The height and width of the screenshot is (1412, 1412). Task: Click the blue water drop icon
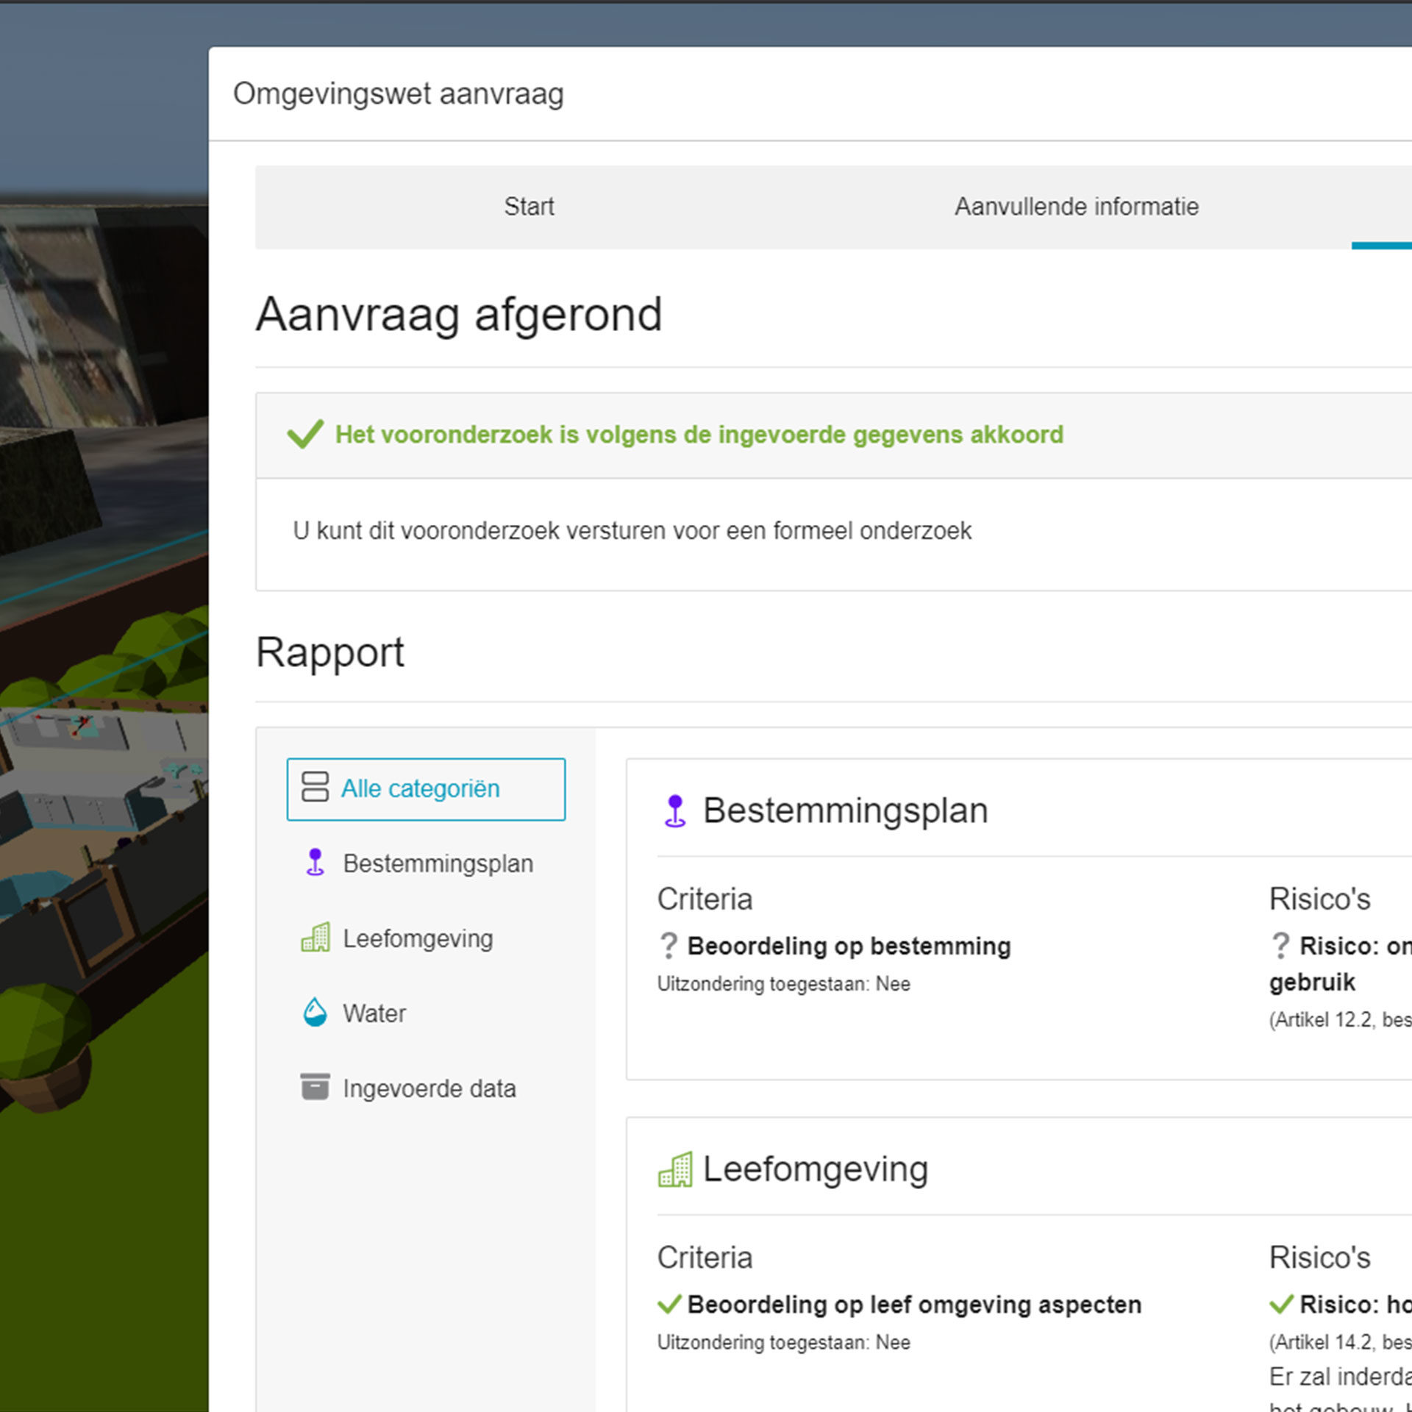pyautogui.click(x=315, y=1012)
